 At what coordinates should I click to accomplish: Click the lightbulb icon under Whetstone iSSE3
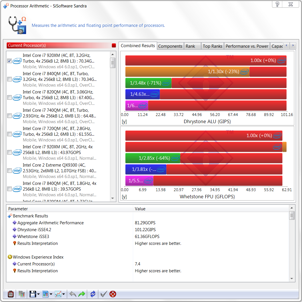[x=15, y=243]
